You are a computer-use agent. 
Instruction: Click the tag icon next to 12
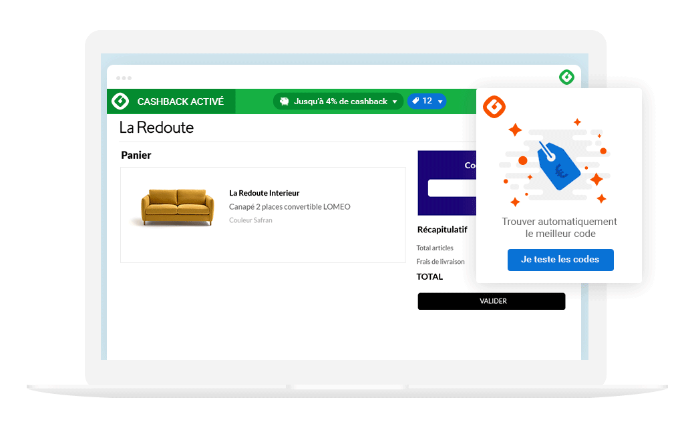tap(415, 101)
